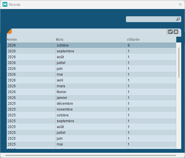Click the vertical scrollbar thumb
This screenshot has height=158, width=185.
coord(179,63)
